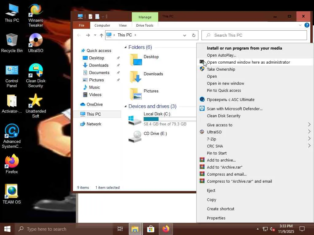314x235 pixels.
Task: Open Winaero Tweaker desktop shortcut
Action: 36,15
